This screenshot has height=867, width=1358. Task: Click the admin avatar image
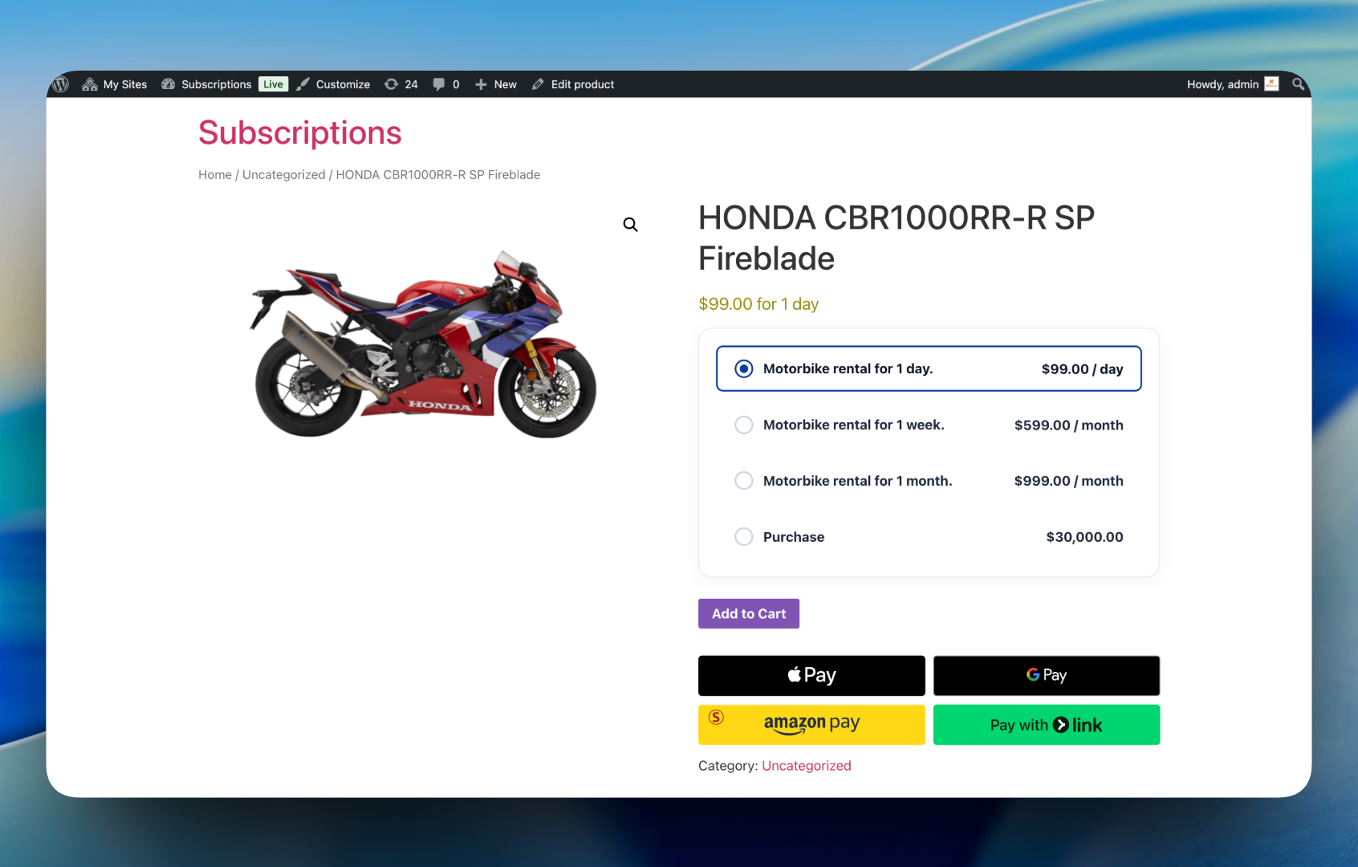point(1271,83)
